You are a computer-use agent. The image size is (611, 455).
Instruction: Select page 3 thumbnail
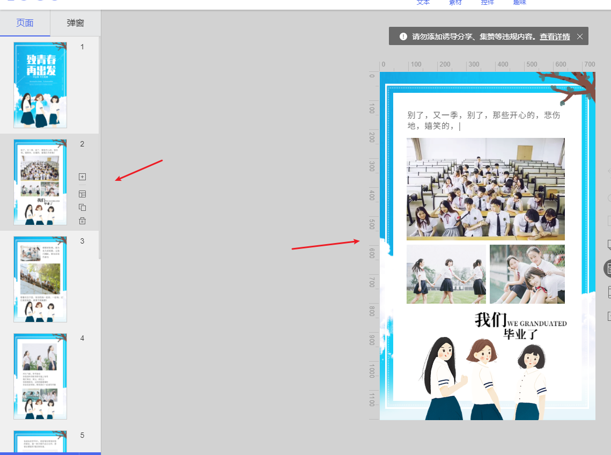point(40,279)
